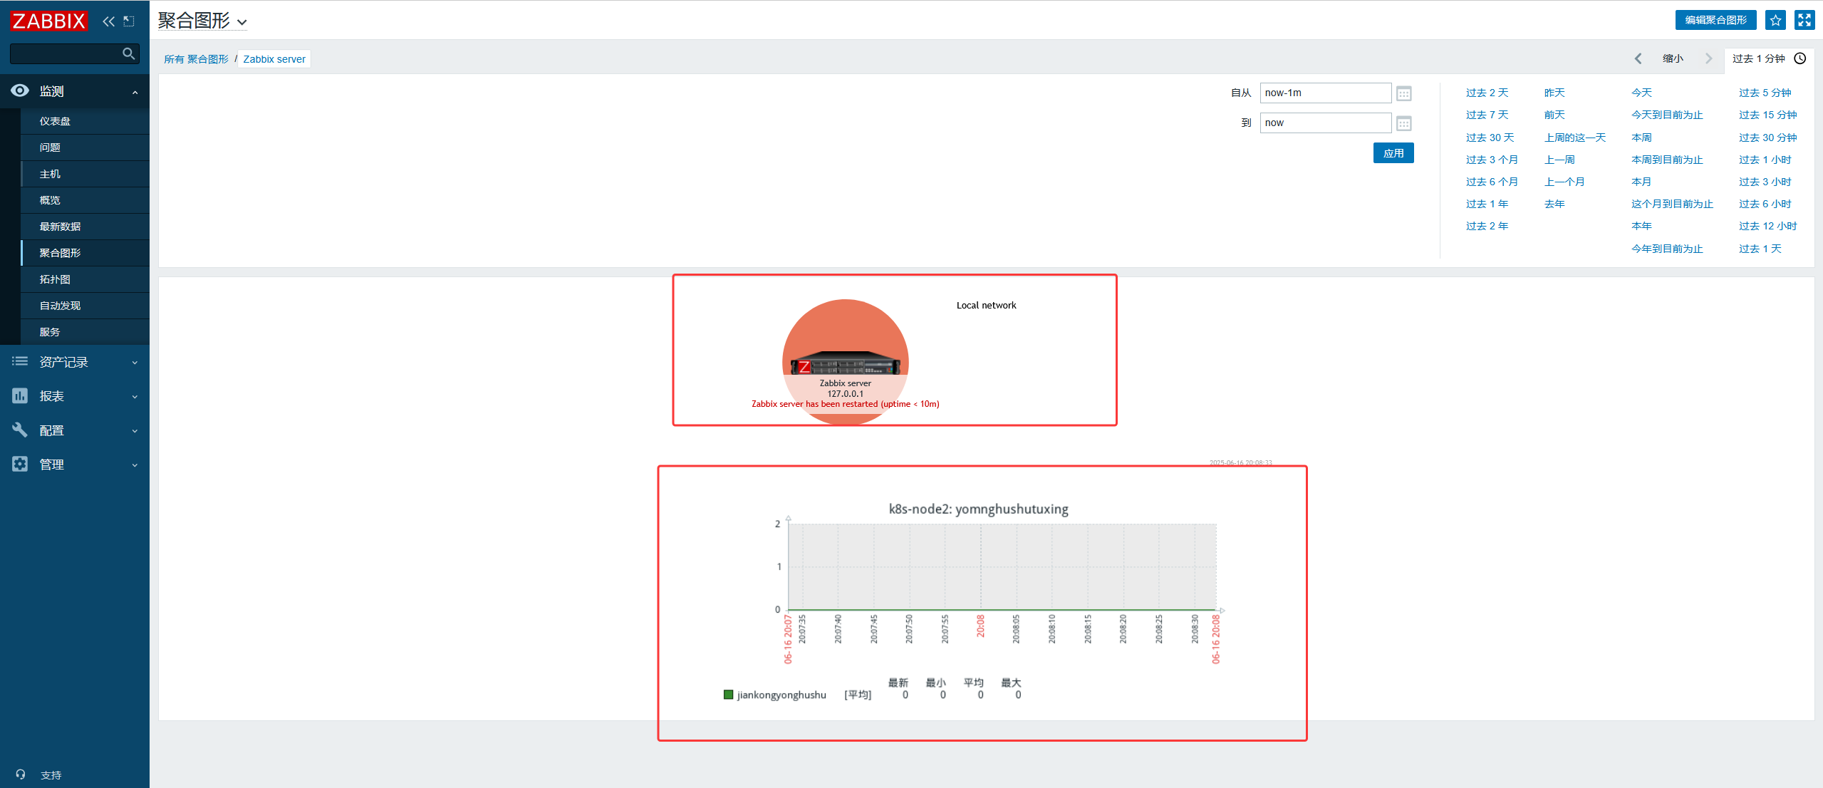
Task: Expand the 报表 menu section
Action: tap(135, 397)
